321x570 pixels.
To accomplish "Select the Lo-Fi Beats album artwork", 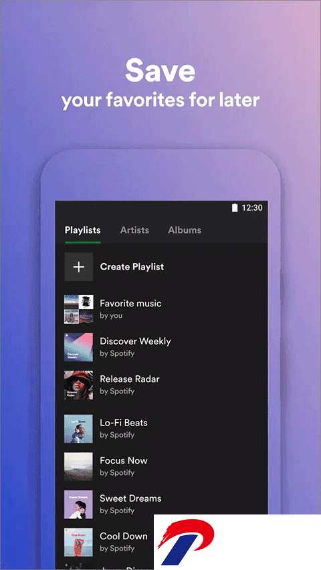I will (78, 429).
